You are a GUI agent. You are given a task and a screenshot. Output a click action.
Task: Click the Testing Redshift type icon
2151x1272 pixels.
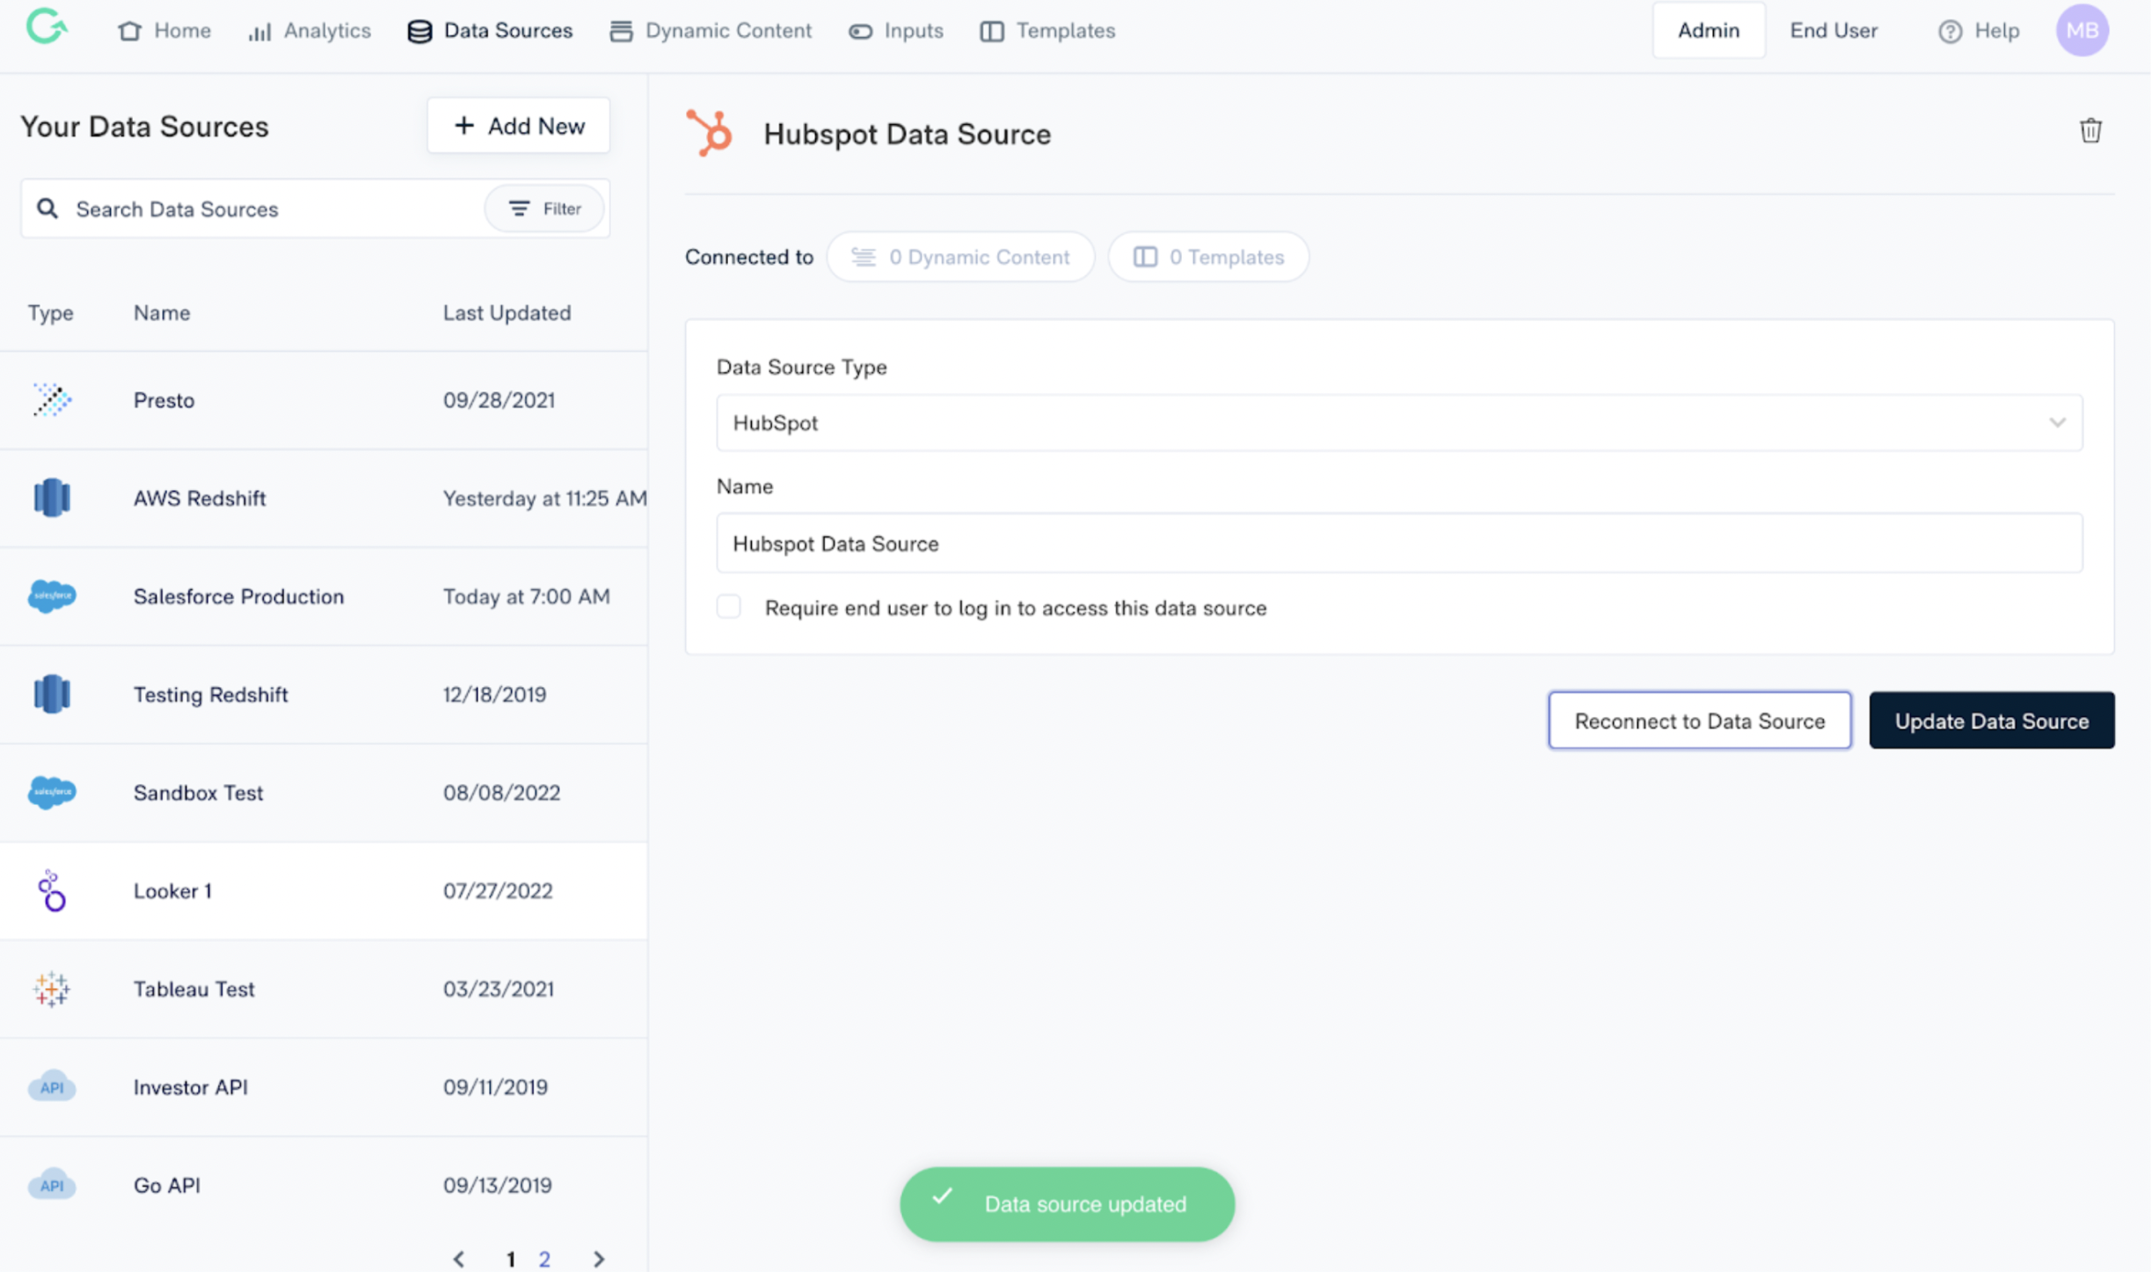(52, 694)
